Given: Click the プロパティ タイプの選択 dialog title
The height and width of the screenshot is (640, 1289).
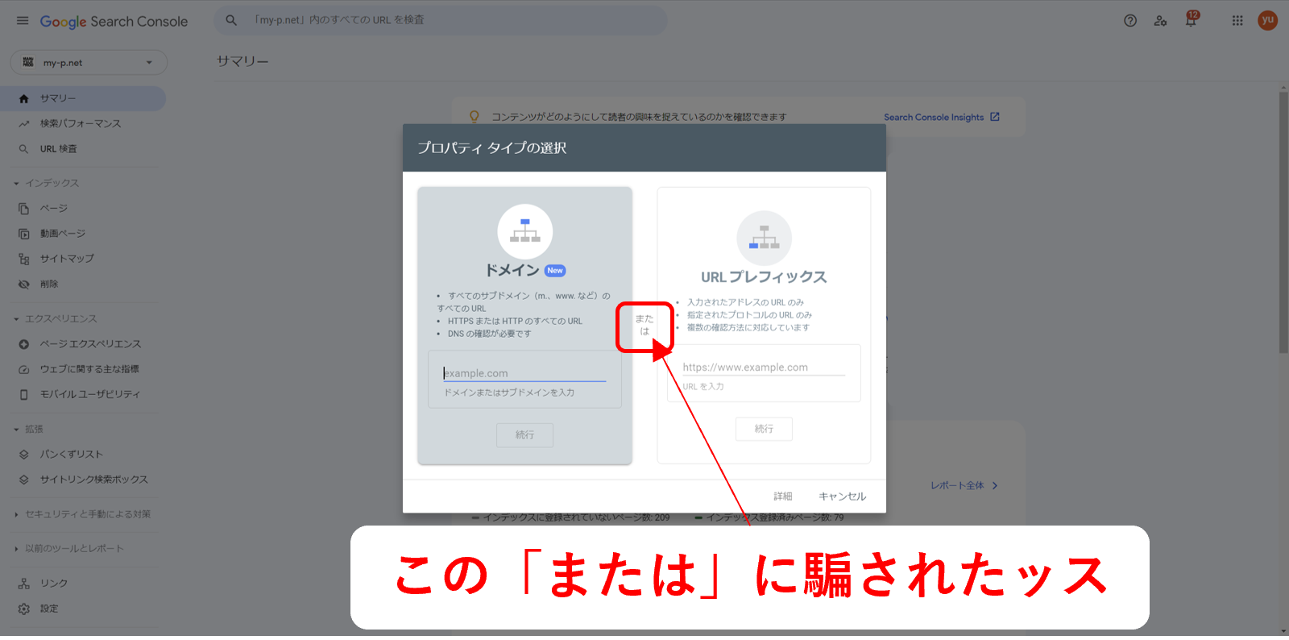Looking at the screenshot, I should click(492, 148).
